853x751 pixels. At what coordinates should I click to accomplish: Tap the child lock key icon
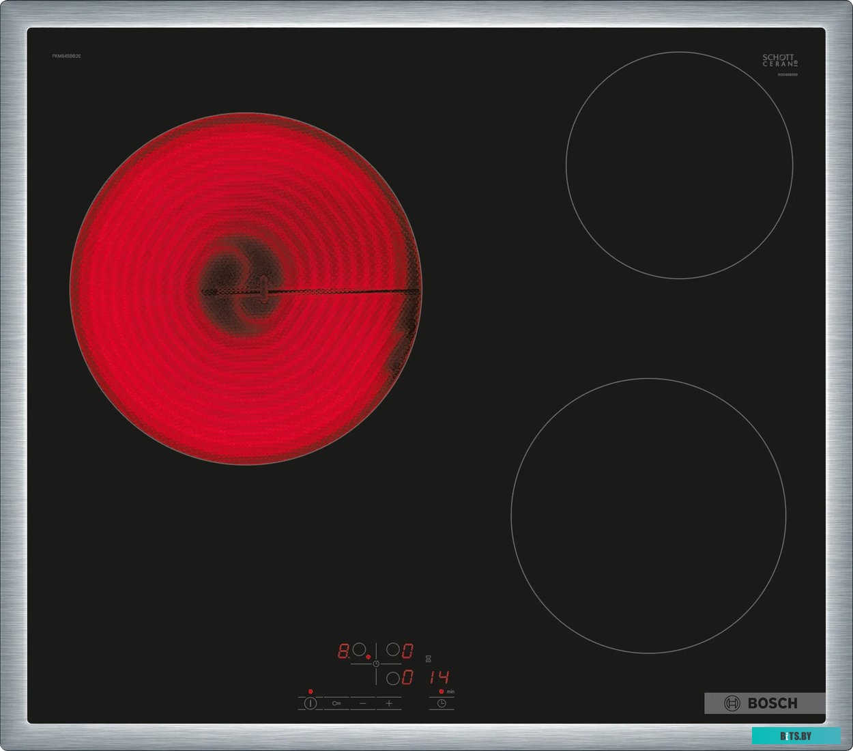(x=336, y=703)
